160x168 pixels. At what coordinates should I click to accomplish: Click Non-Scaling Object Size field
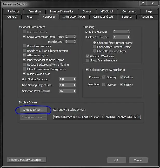pyautogui.click(x=66, y=85)
